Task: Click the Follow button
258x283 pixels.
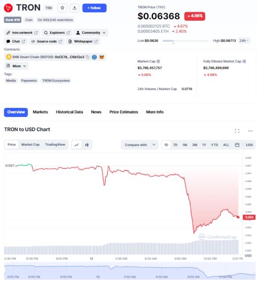Action: (x=94, y=8)
